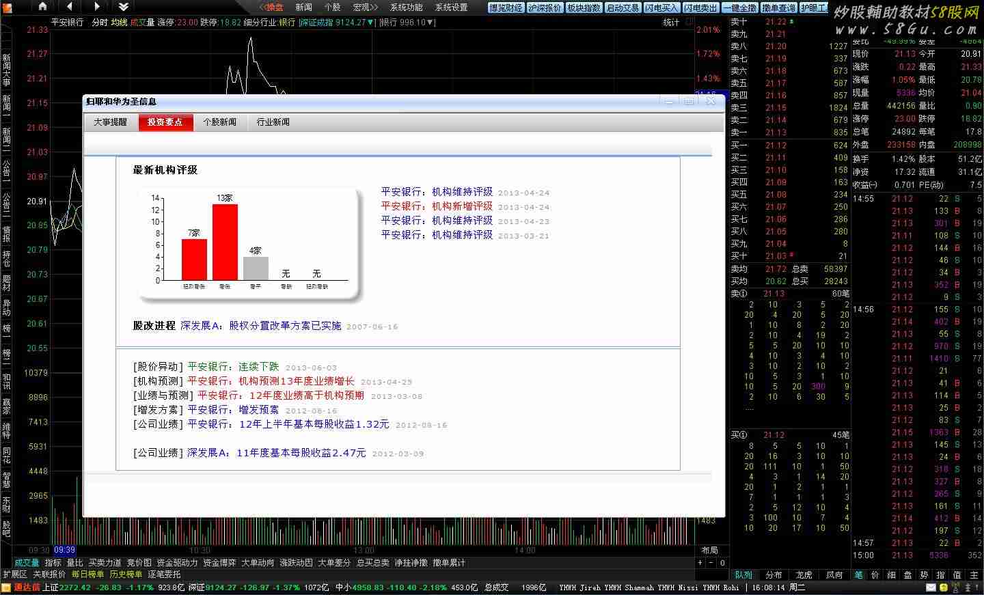The height and width of the screenshot is (595, 984).
Task: Switch to the 大事提醒 tab
Action: pos(111,122)
